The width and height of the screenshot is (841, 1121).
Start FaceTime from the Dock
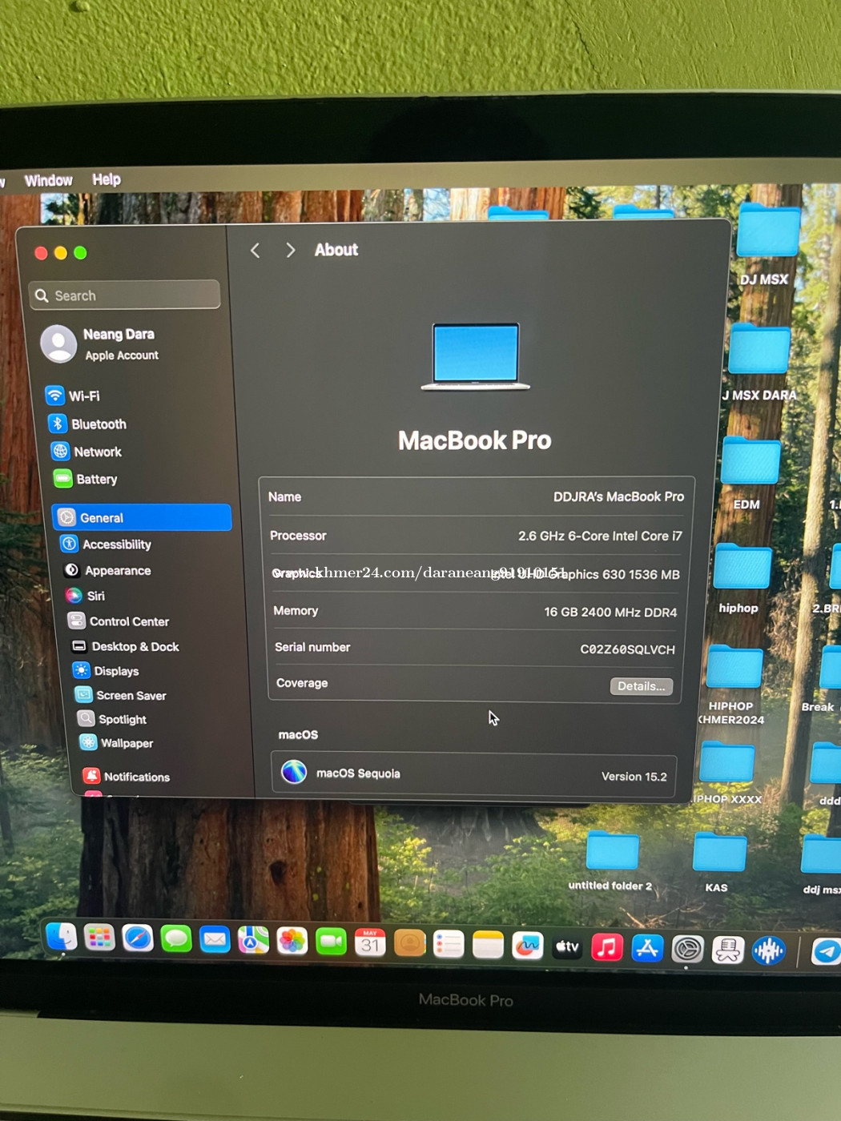(331, 942)
